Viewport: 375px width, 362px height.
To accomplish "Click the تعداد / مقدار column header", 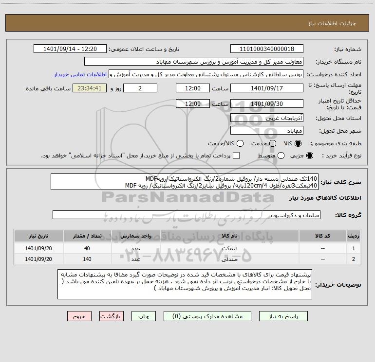I will 87,236.
